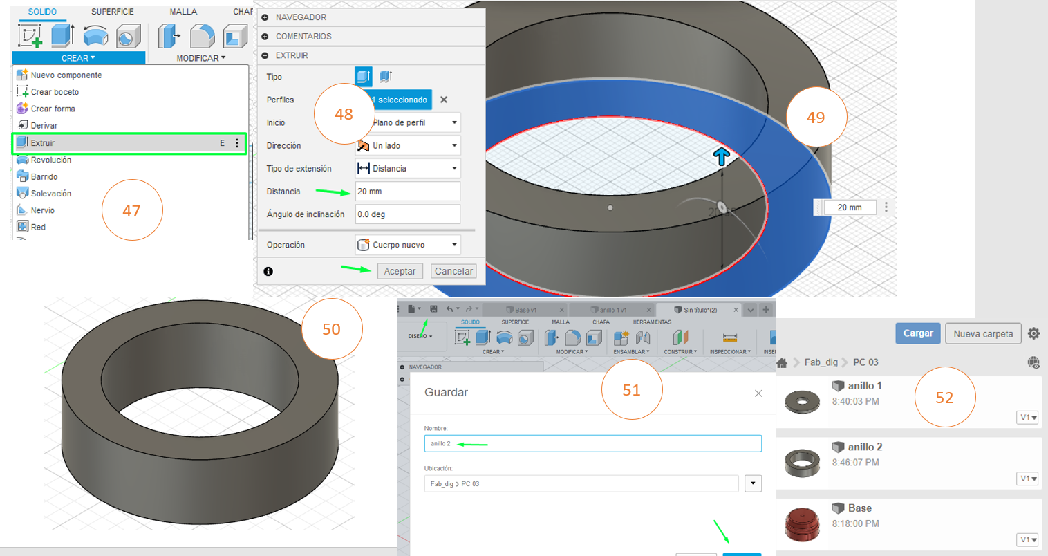Screen dimensions: 1048x556
Task: Click the Distancia field showing 20 mm
Action: click(x=408, y=192)
